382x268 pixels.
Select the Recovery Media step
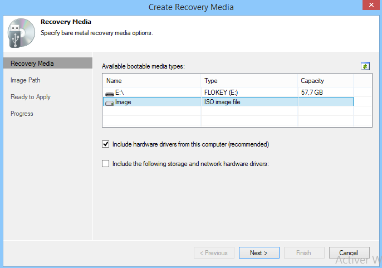point(48,64)
